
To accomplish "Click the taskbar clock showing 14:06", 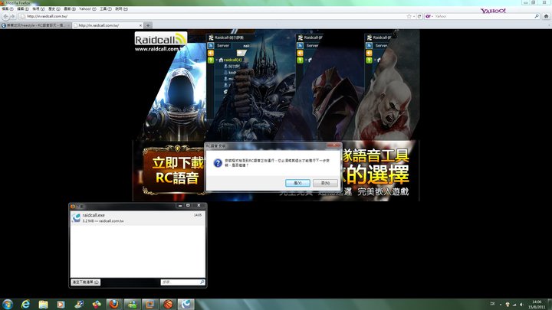I will pyautogui.click(x=536, y=304).
